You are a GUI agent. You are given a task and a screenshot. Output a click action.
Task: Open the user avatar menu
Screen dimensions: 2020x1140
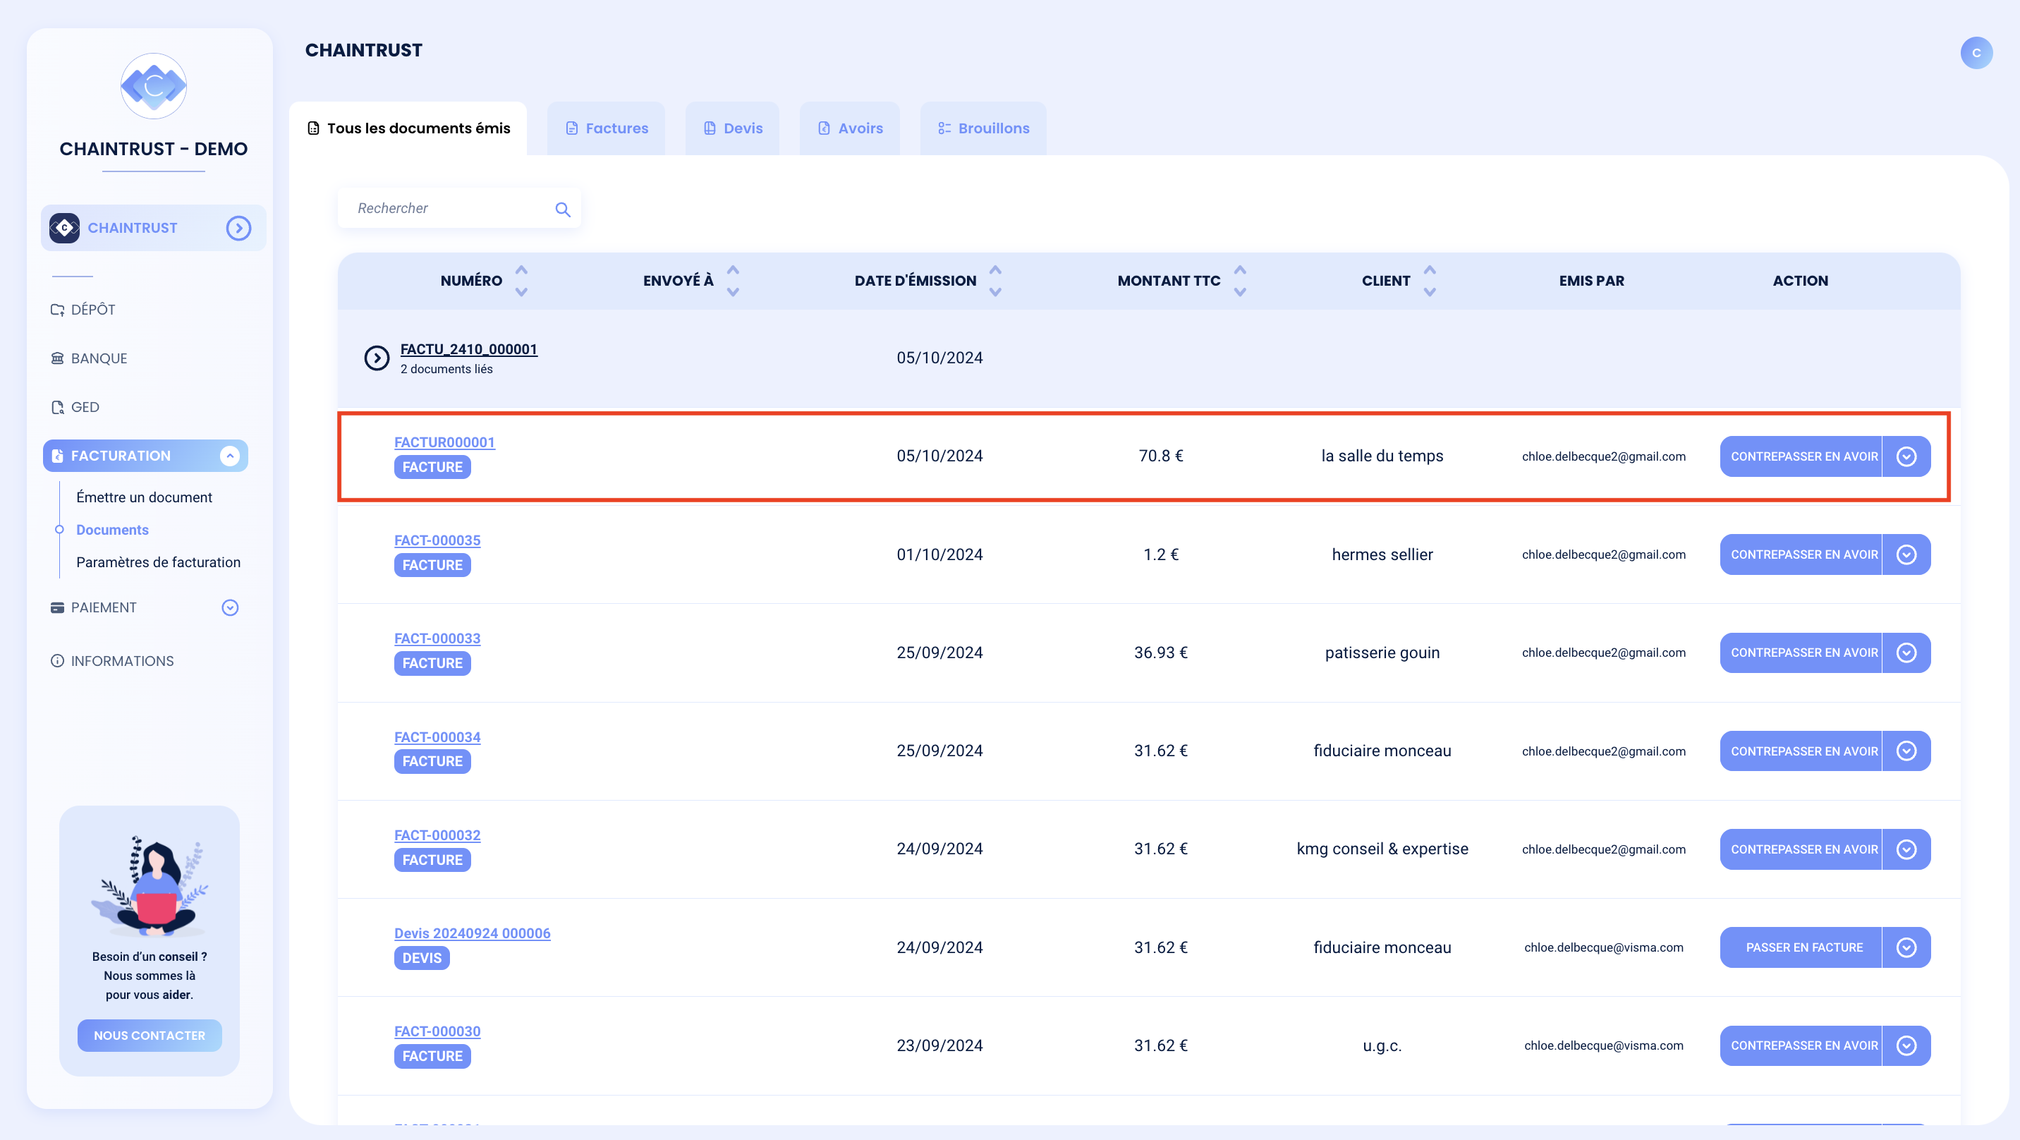[1976, 54]
